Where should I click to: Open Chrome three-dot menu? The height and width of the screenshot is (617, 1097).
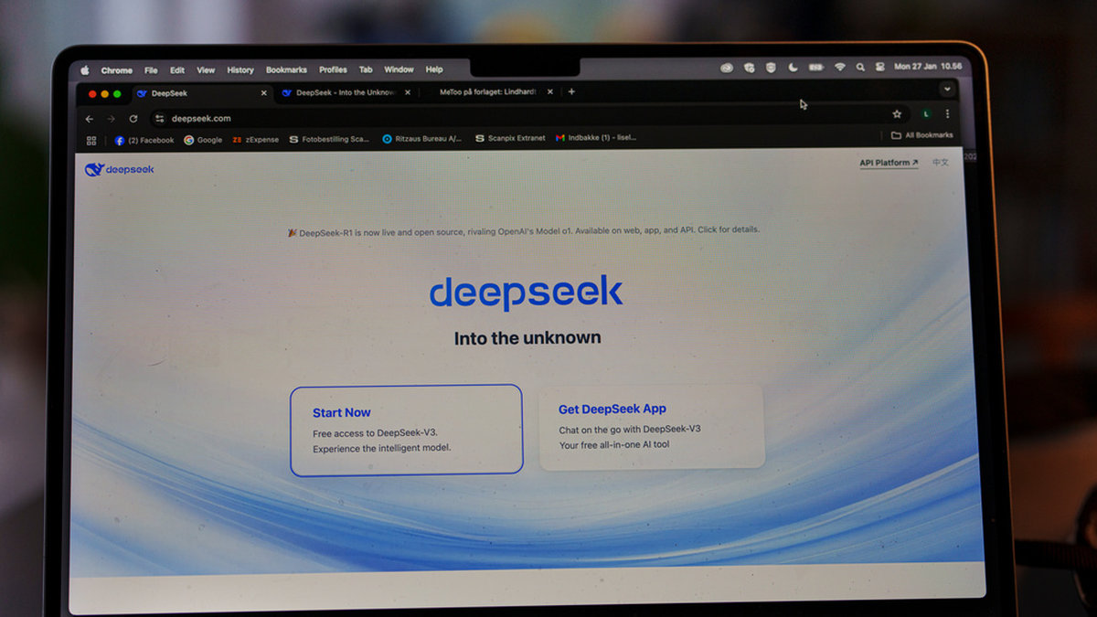tap(947, 114)
